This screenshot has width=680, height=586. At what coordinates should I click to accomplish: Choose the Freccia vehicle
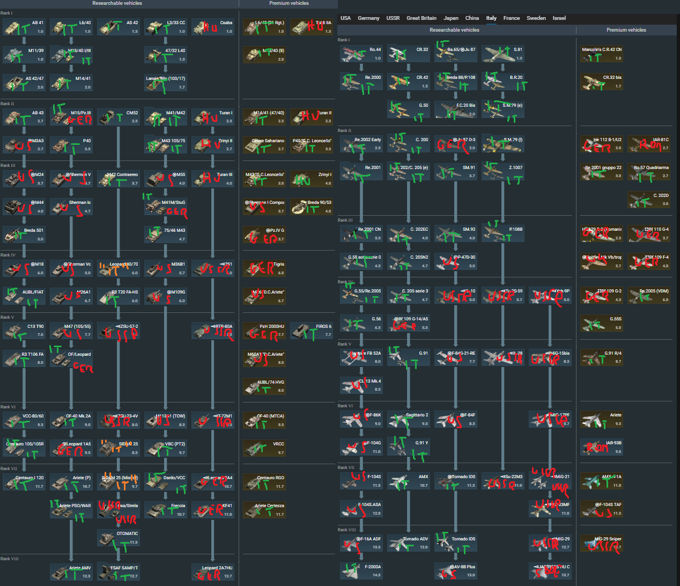[166, 510]
